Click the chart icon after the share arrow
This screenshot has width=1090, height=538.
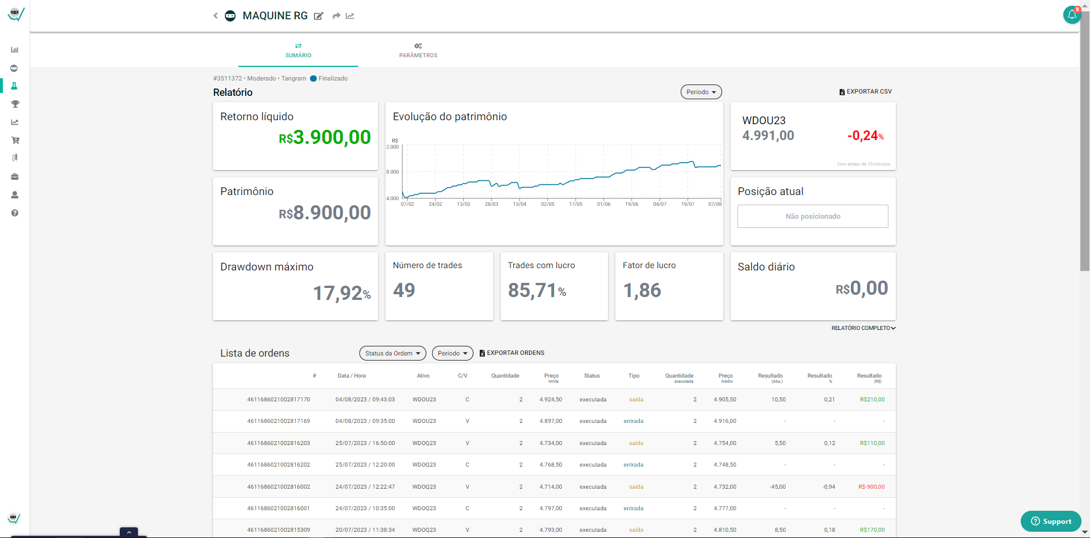[350, 16]
